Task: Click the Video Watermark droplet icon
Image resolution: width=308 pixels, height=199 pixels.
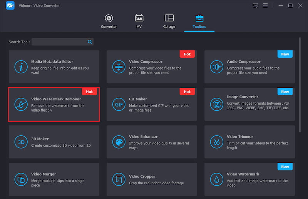Action: 217,179
